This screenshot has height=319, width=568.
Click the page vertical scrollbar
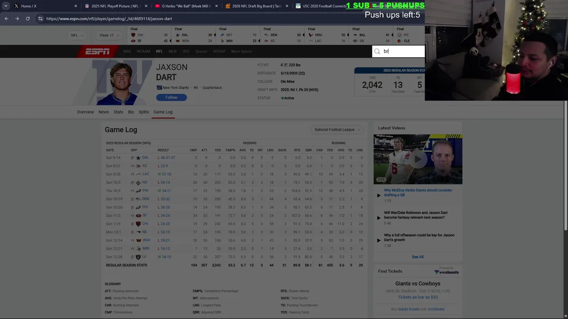point(565,166)
